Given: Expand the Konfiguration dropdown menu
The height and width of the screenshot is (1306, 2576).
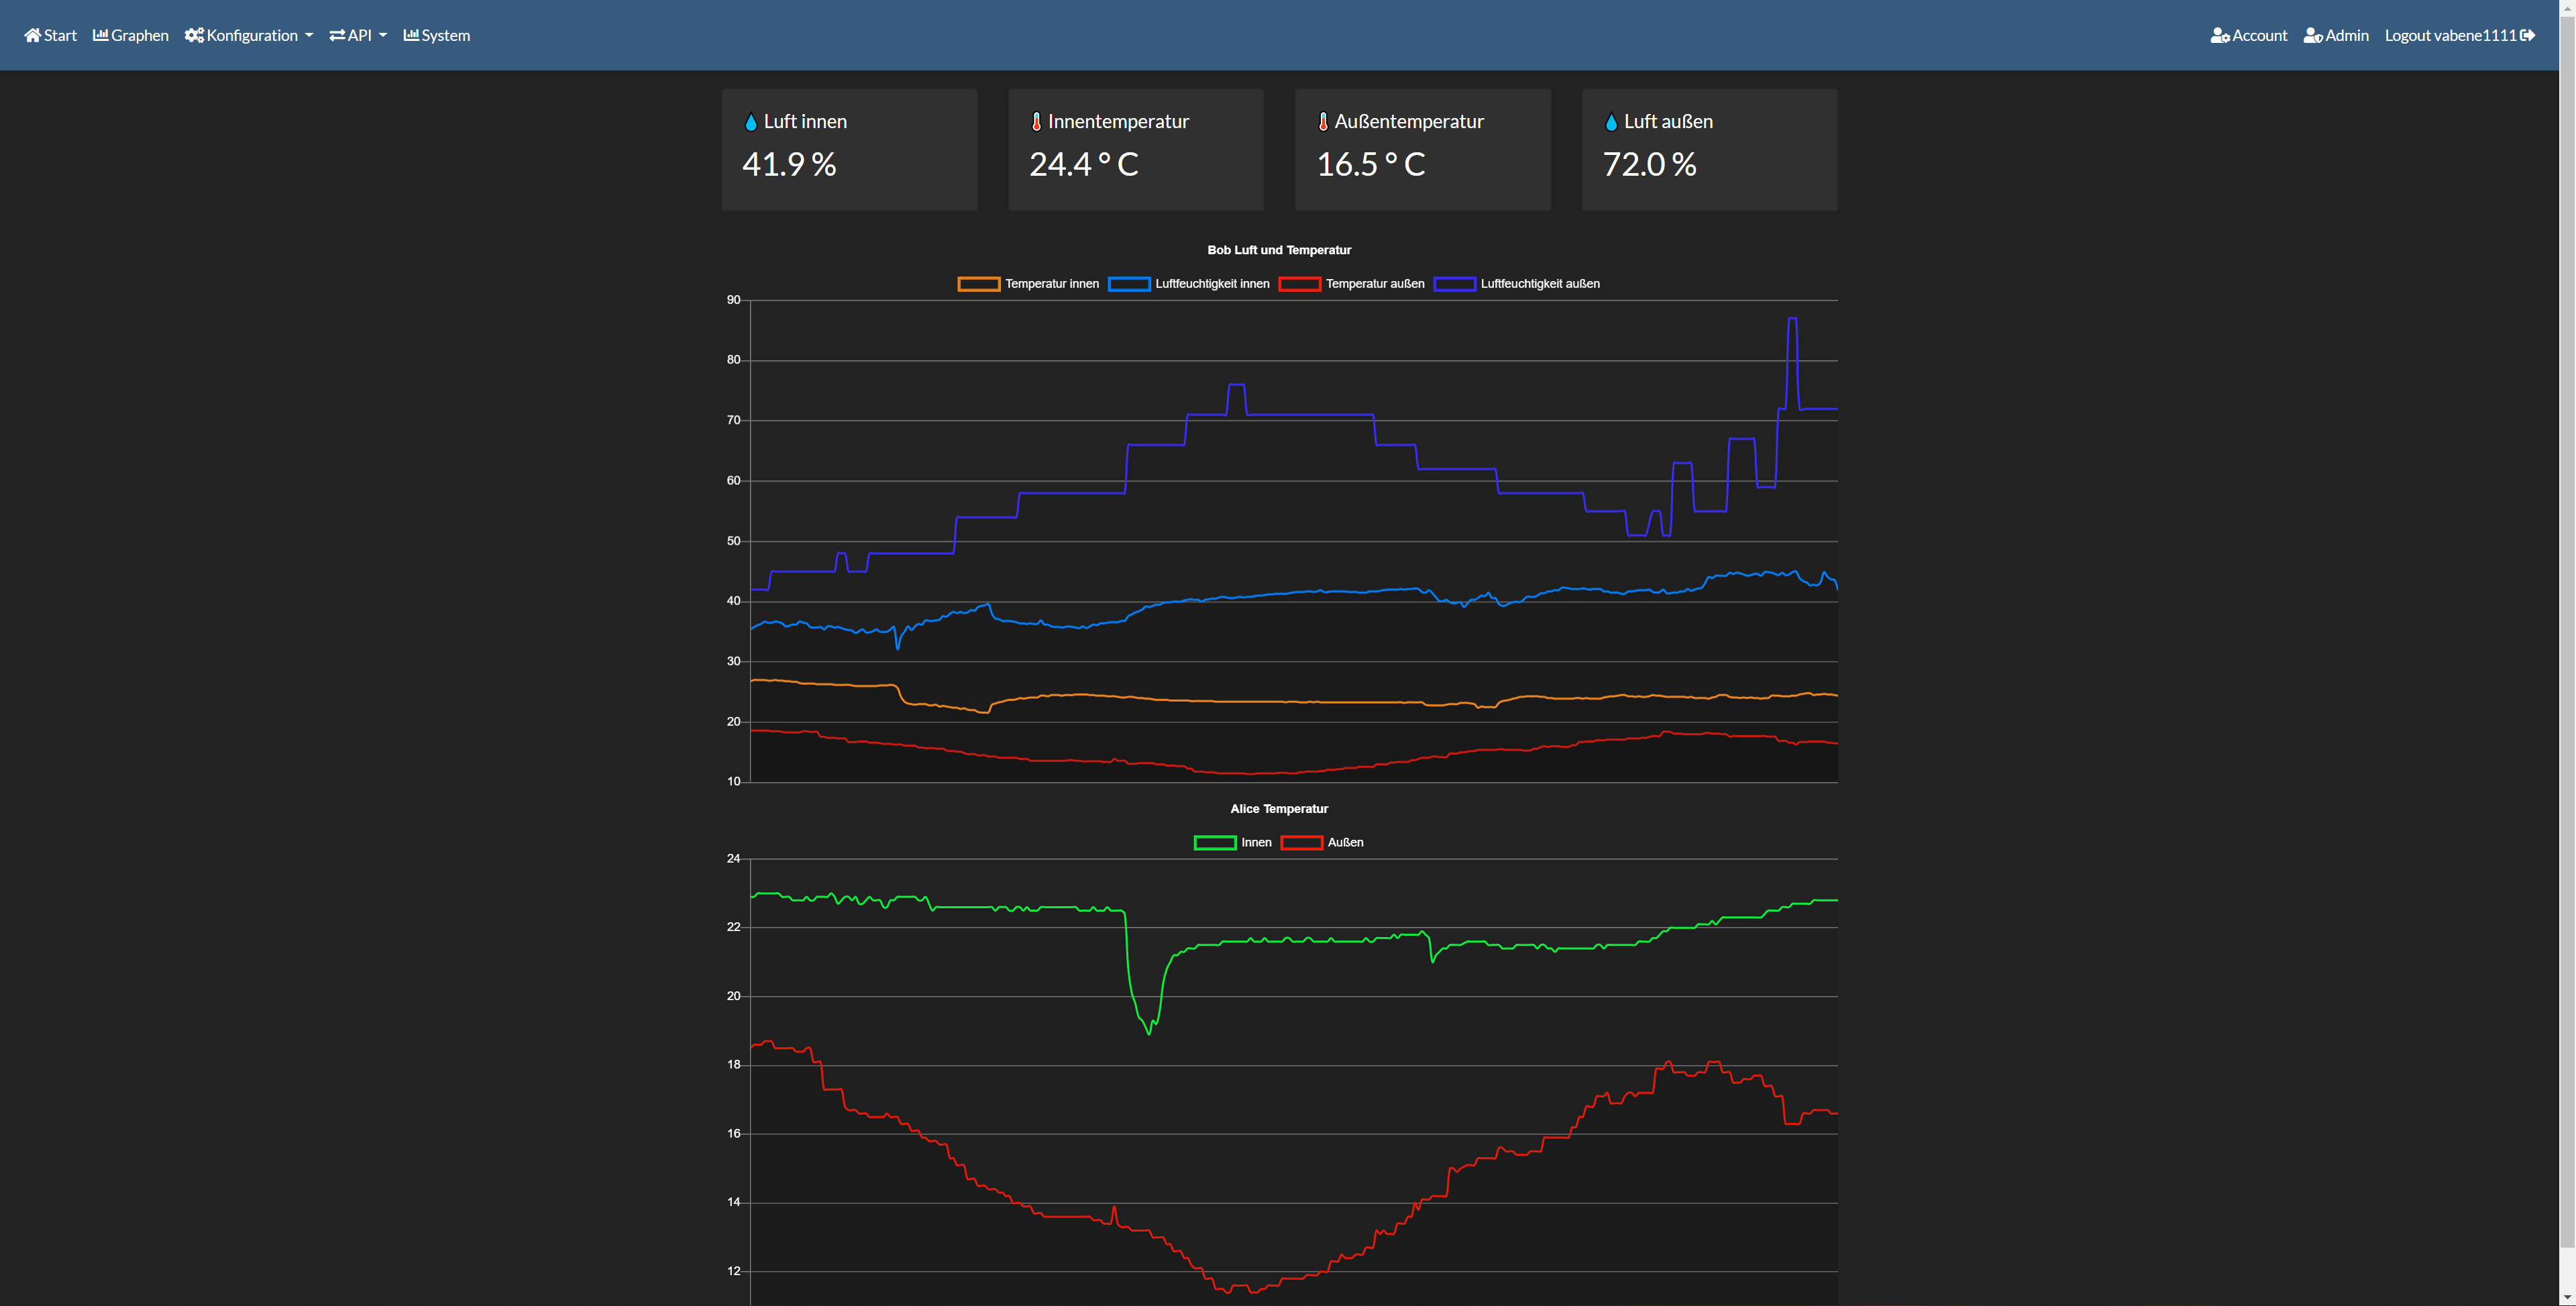Looking at the screenshot, I should [x=252, y=35].
